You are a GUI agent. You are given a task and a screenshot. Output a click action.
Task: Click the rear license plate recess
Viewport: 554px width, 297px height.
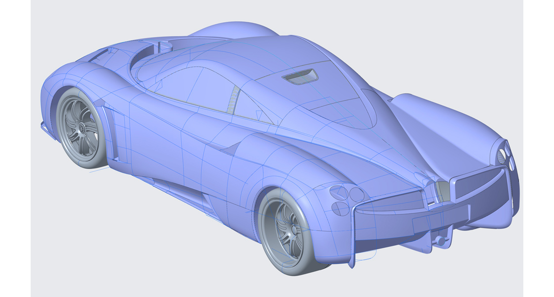[x=423, y=223]
